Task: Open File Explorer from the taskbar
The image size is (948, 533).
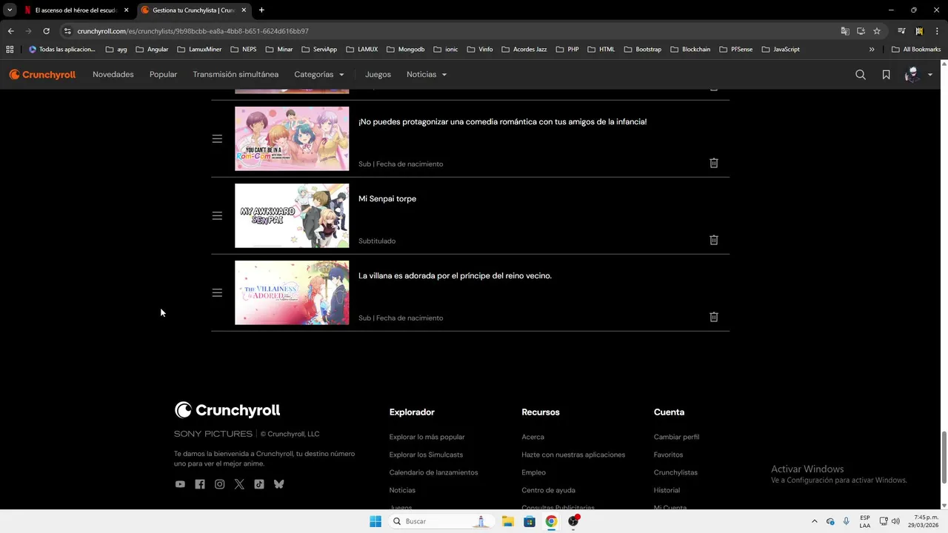Action: coord(508,521)
